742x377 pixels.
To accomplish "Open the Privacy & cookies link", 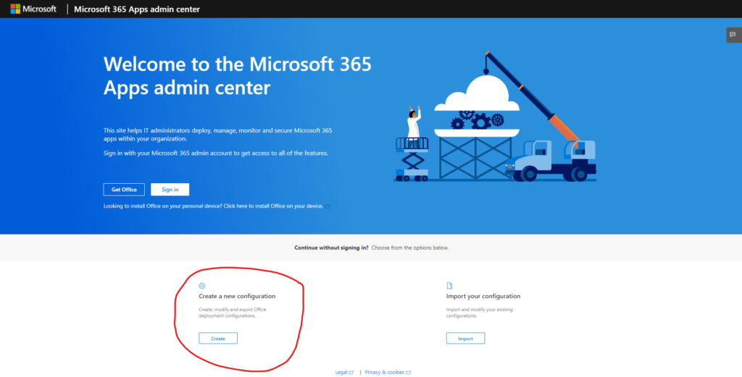I will coord(385,372).
